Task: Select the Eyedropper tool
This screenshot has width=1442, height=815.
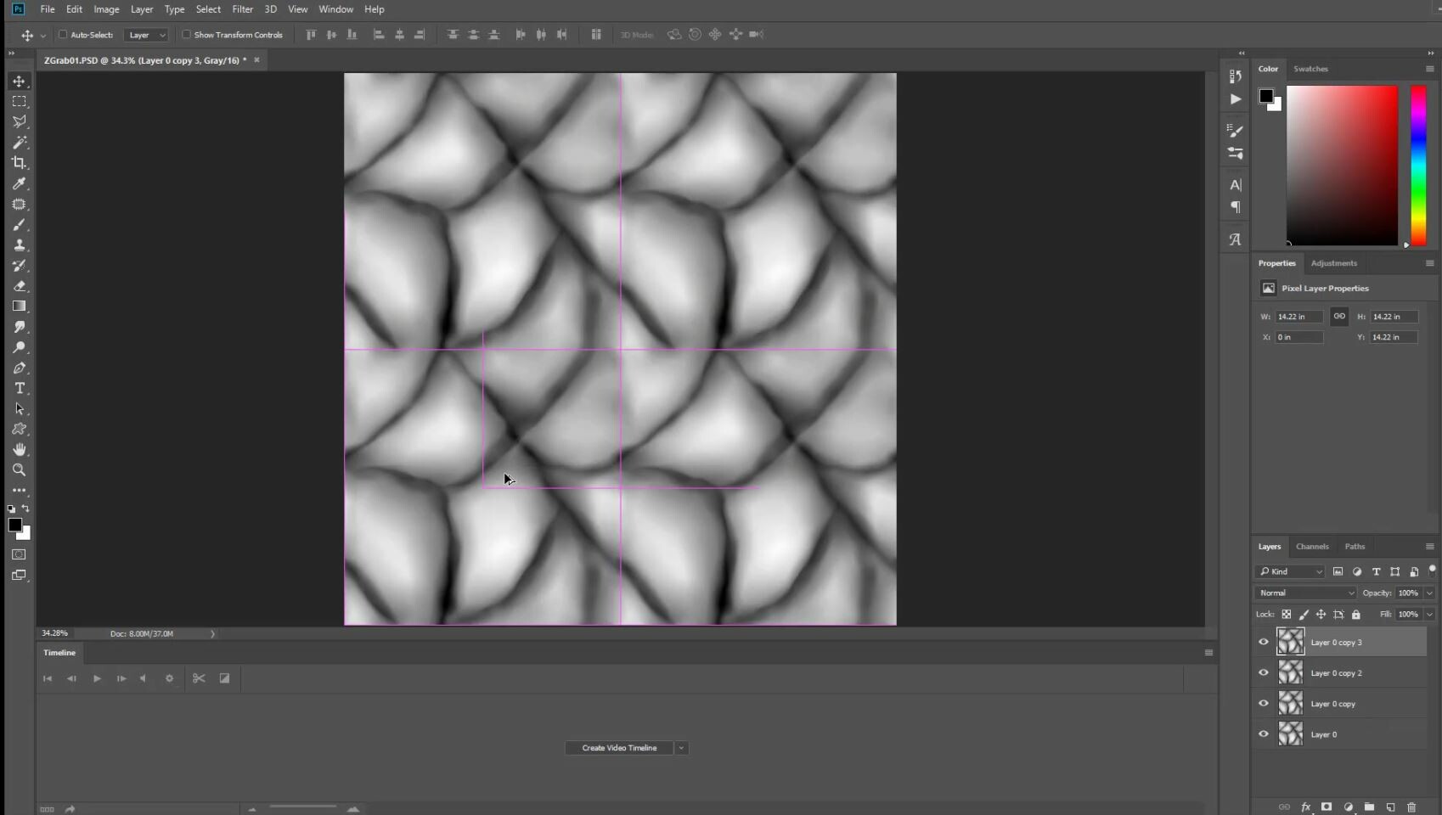Action: click(x=19, y=183)
